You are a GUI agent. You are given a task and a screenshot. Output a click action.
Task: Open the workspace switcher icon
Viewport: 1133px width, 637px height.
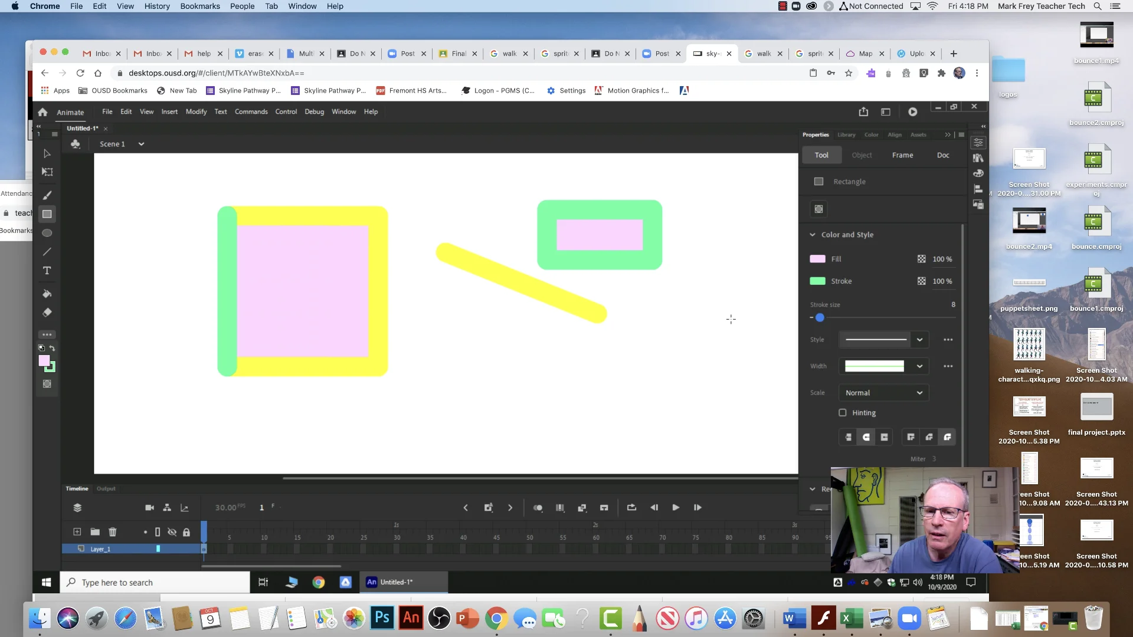coord(885,111)
